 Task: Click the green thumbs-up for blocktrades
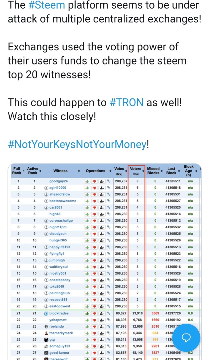click(x=87, y=313)
